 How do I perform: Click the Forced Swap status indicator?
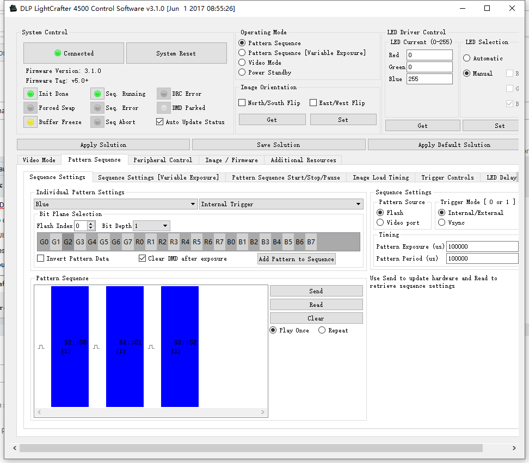30,108
